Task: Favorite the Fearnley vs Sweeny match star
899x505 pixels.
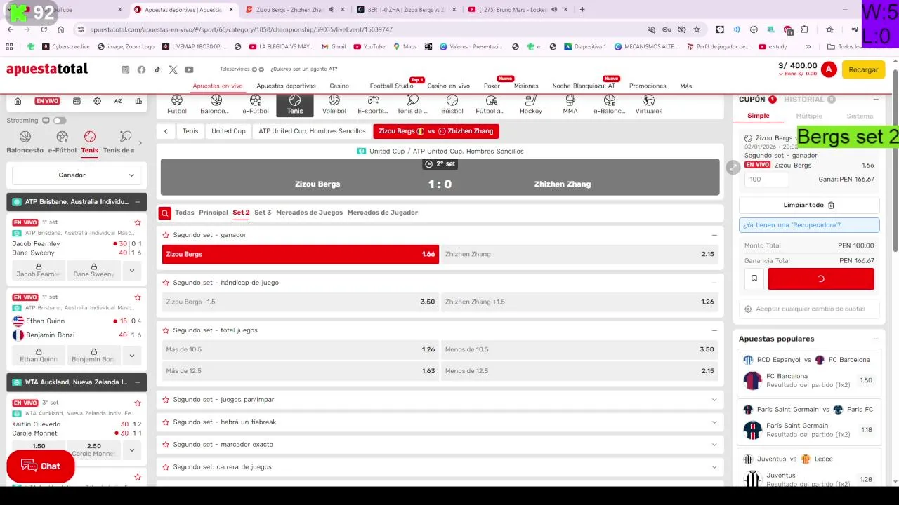Action: (x=138, y=222)
